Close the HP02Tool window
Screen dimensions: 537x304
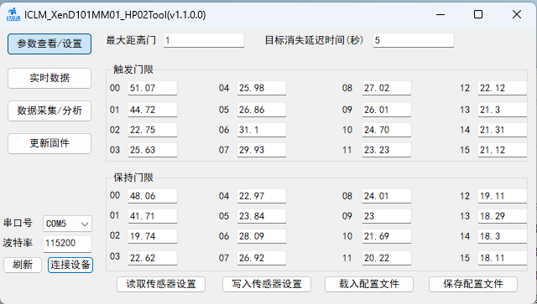(x=517, y=15)
